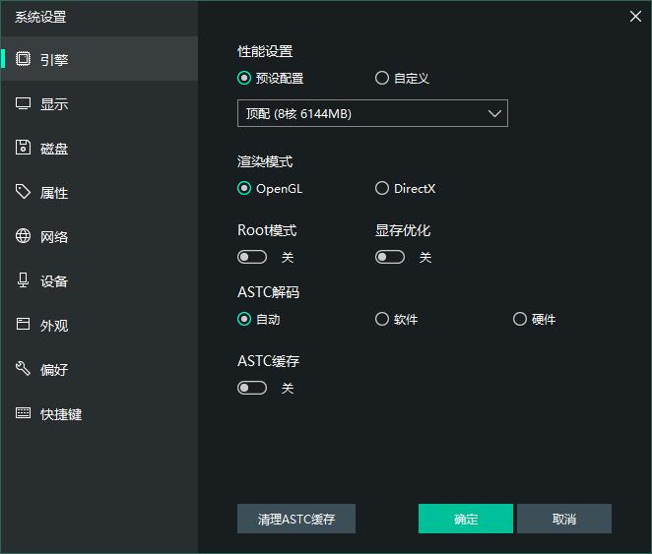The image size is (652, 554).
Task: Click the 属性 tag icon in sidebar
Action: pyautogui.click(x=23, y=192)
